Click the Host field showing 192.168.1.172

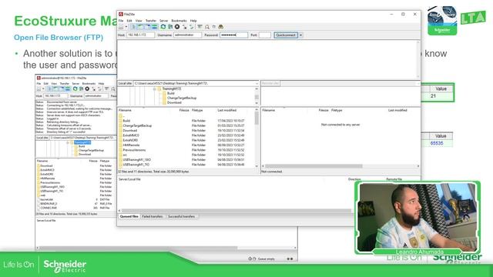coord(140,35)
